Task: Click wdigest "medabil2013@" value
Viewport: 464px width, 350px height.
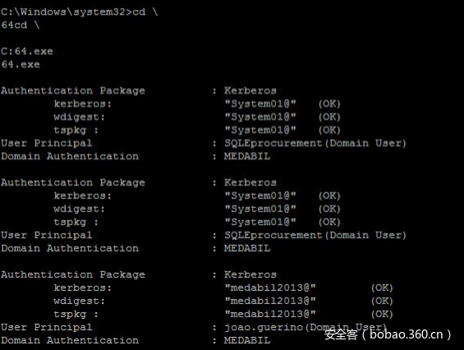Action: (x=270, y=301)
